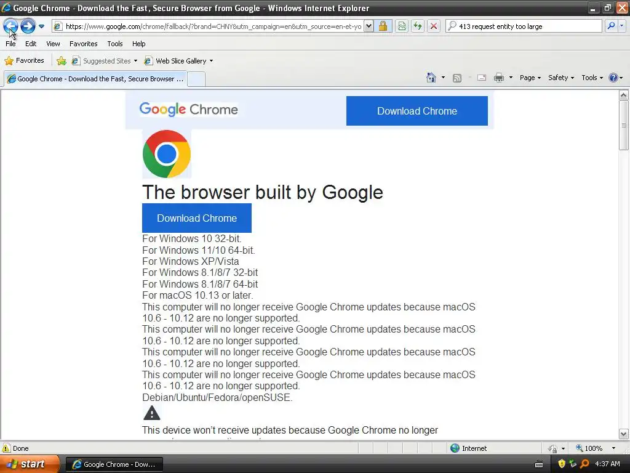The image size is (630, 473).
Task: Click the 4:37 AM clock
Action: 607,464
